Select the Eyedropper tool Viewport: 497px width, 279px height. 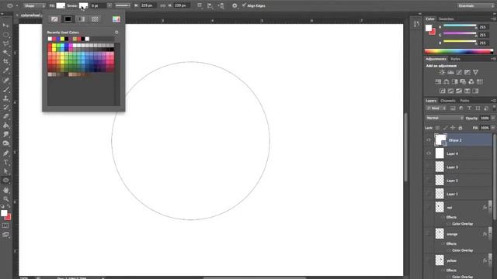click(5, 71)
